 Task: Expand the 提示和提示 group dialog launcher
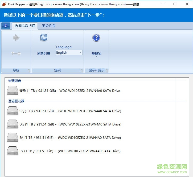107,70
